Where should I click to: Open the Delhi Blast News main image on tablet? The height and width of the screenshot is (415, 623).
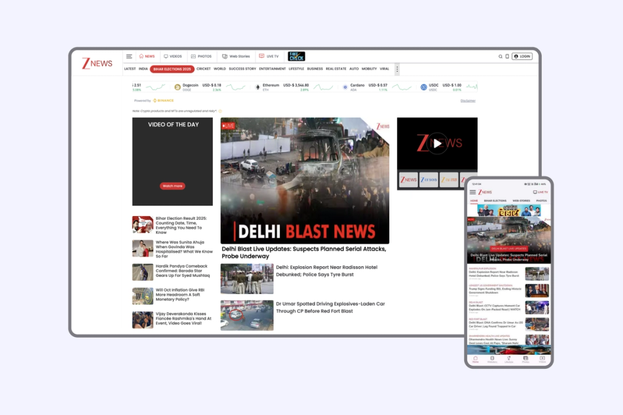click(305, 180)
